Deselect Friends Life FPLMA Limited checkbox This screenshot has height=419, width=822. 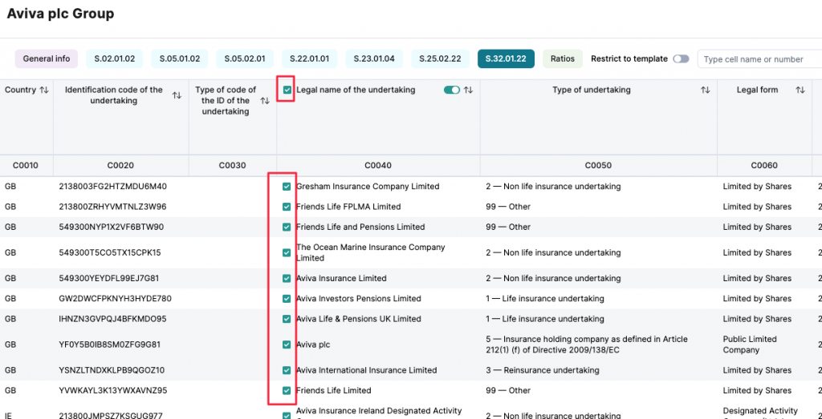[287, 207]
